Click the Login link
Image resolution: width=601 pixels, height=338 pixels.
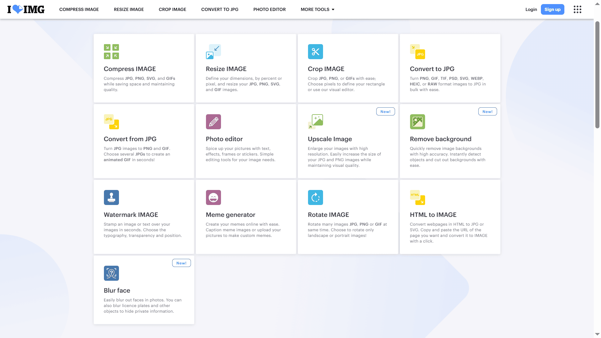pyautogui.click(x=531, y=9)
